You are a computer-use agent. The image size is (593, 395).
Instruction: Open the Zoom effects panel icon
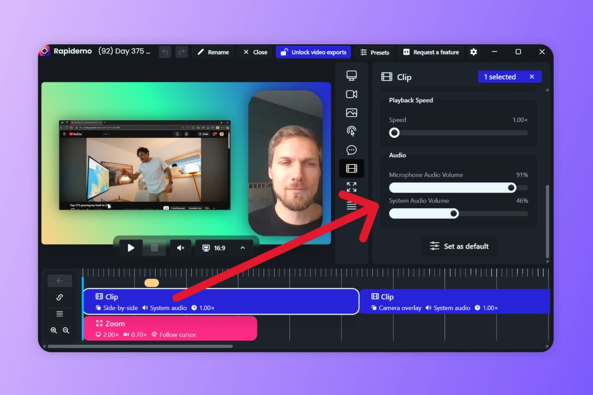pyautogui.click(x=351, y=186)
